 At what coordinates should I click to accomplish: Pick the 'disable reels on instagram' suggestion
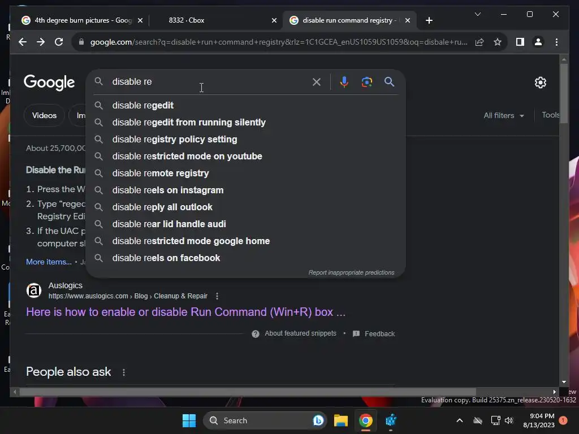click(x=245, y=190)
